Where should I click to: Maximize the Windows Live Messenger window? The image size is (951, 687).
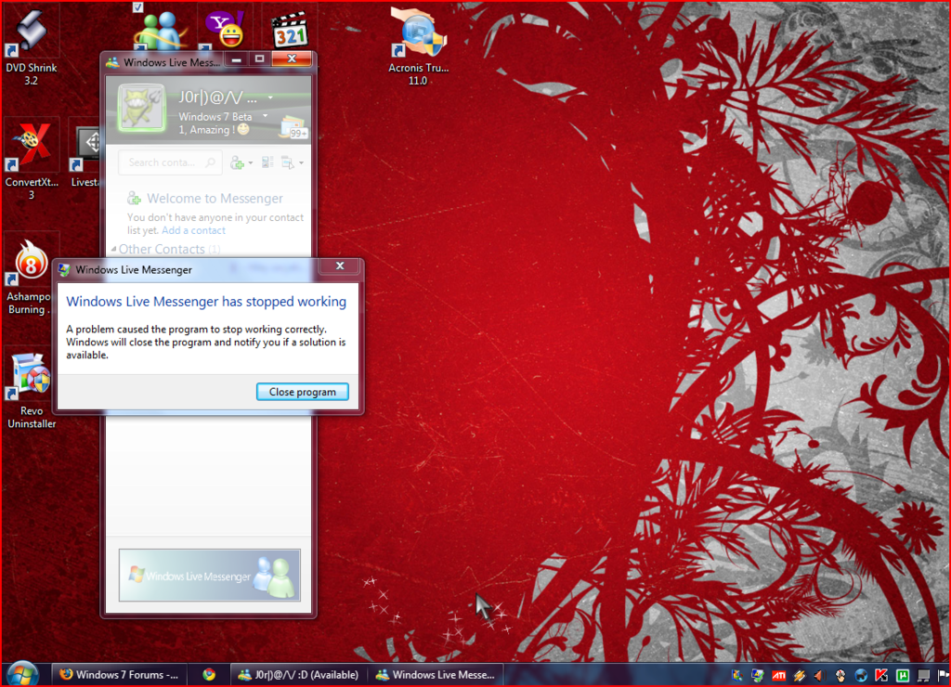click(x=260, y=58)
